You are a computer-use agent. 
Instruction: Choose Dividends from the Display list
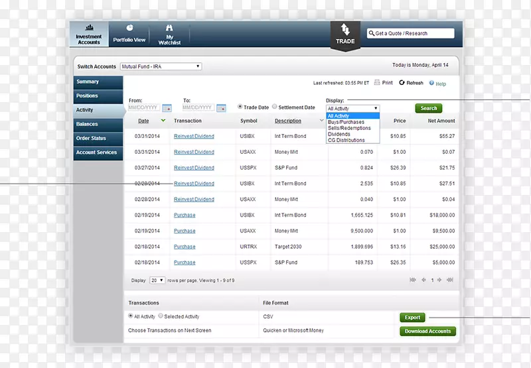pyautogui.click(x=339, y=134)
